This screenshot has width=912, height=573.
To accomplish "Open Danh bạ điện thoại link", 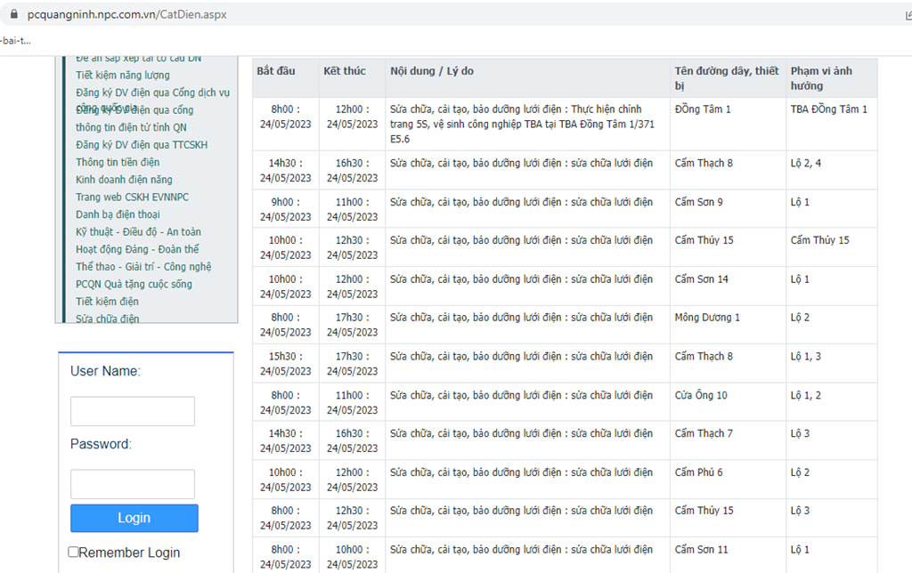I will pyautogui.click(x=118, y=214).
